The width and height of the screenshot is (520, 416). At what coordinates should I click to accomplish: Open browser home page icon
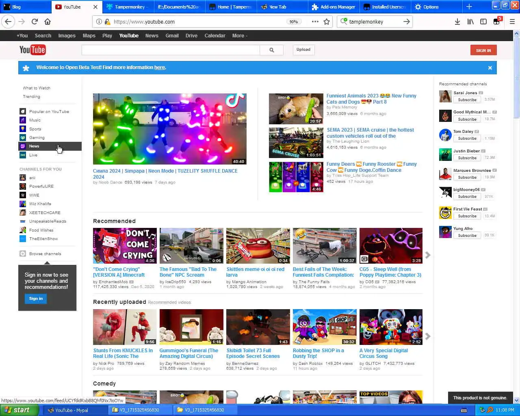pos(48,22)
